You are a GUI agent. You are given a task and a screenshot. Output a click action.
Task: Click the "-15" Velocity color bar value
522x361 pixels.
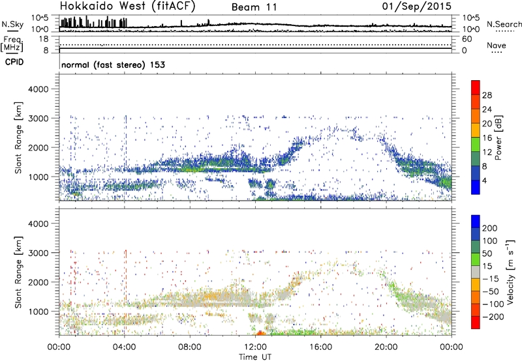pos(491,279)
